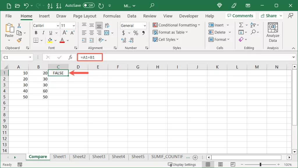Click the New blank workbook icon
The image size is (298, 168).
click(9, 6)
